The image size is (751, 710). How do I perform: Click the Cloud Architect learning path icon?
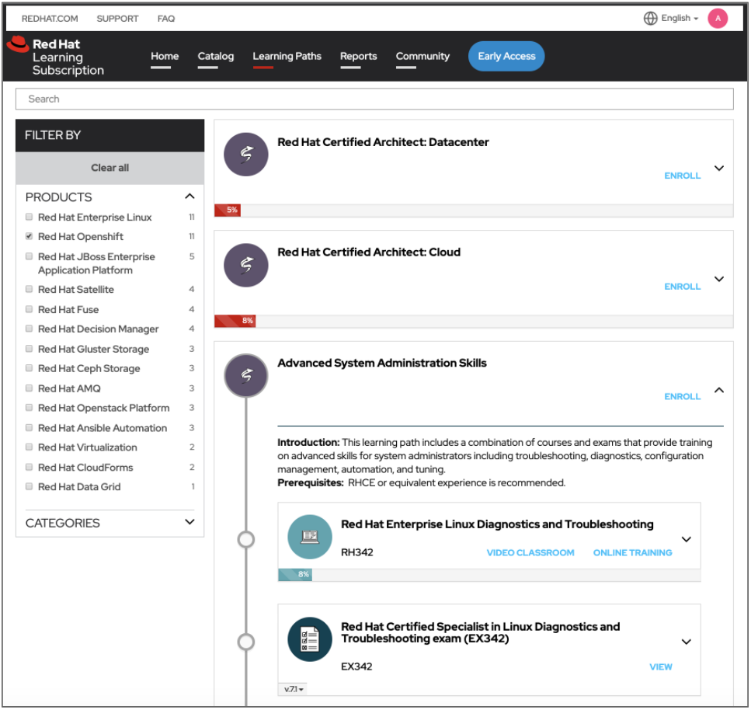[x=246, y=265]
